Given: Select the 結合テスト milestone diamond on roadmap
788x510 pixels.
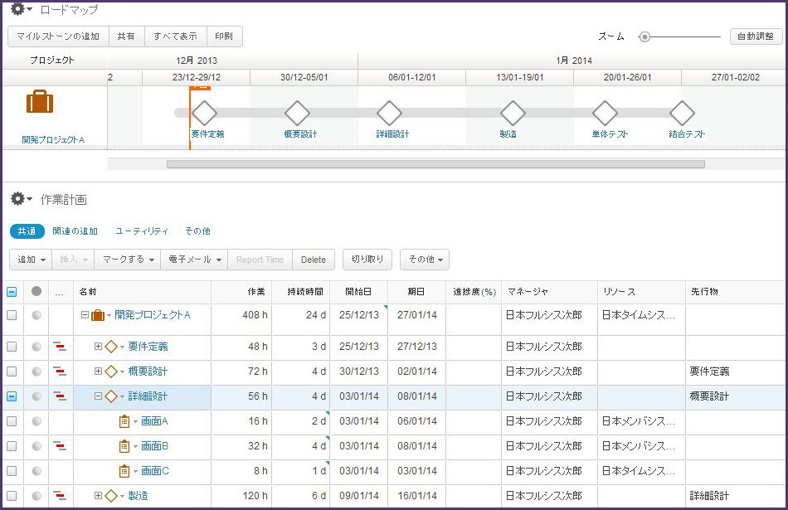Looking at the screenshot, I should 682,113.
